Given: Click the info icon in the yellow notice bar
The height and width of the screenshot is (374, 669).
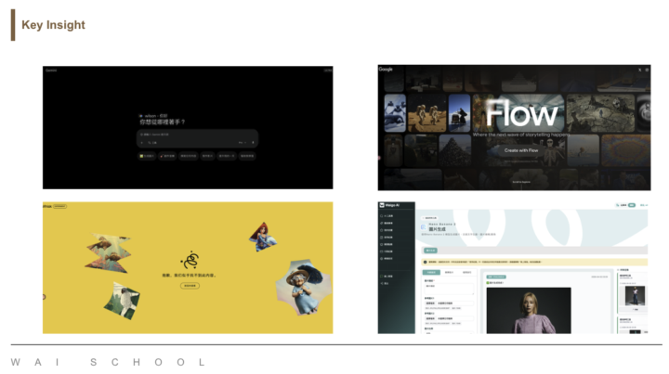Looking at the screenshot, I should click(426, 262).
